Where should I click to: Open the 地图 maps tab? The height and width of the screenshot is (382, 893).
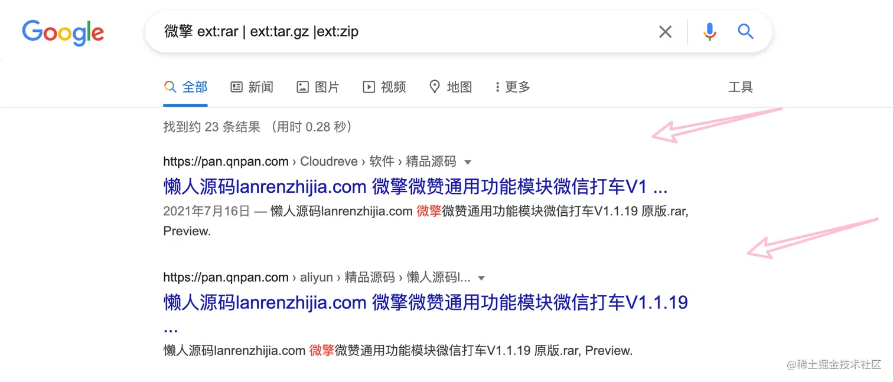tap(450, 87)
